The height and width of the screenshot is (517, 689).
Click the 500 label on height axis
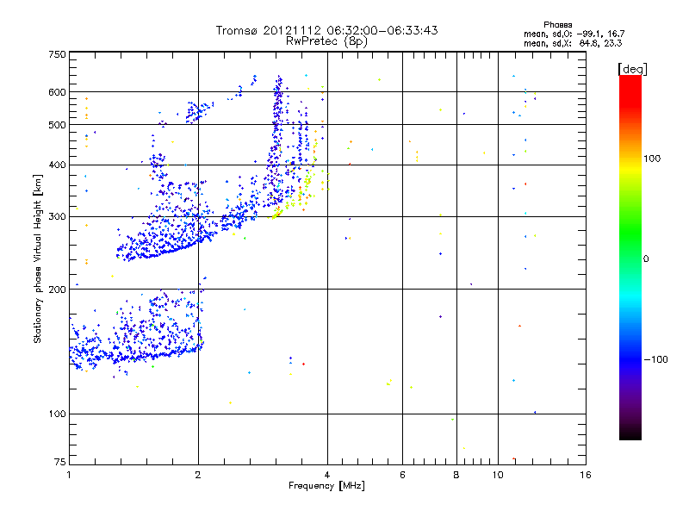tap(57, 125)
